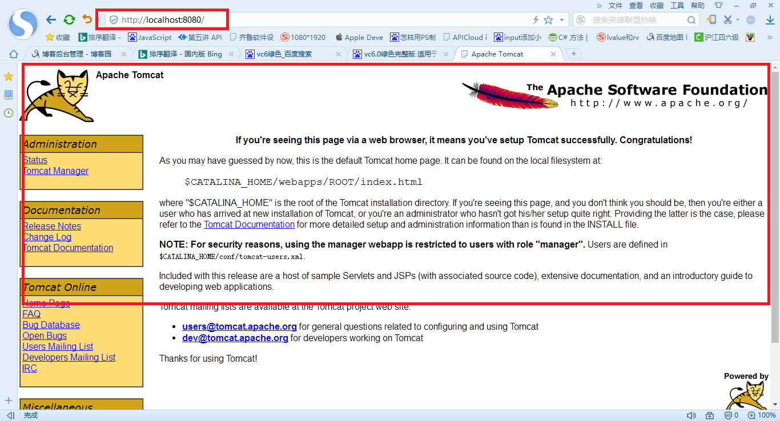
Task: Open a new tab with plus button
Action: click(x=574, y=54)
